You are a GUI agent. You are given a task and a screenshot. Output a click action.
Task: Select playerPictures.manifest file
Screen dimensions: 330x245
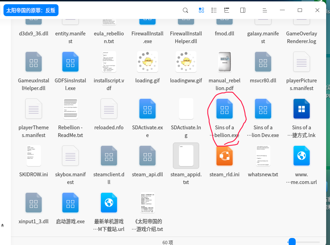(x=301, y=62)
